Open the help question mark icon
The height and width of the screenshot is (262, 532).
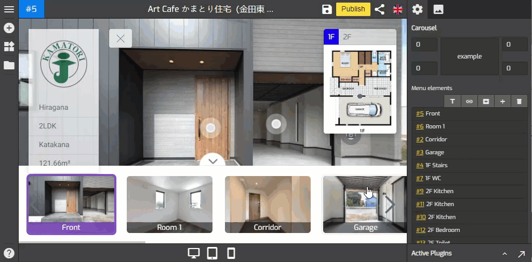tap(9, 253)
